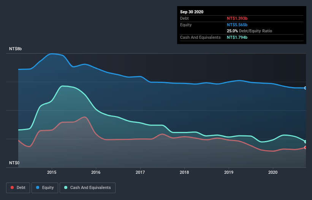Click the 2017 x-axis label
Viewport: 312px width, 200px height.
click(140, 172)
